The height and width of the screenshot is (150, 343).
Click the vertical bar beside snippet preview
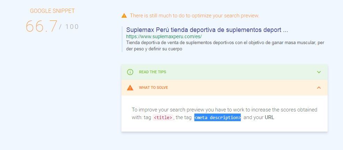[x=122, y=39]
